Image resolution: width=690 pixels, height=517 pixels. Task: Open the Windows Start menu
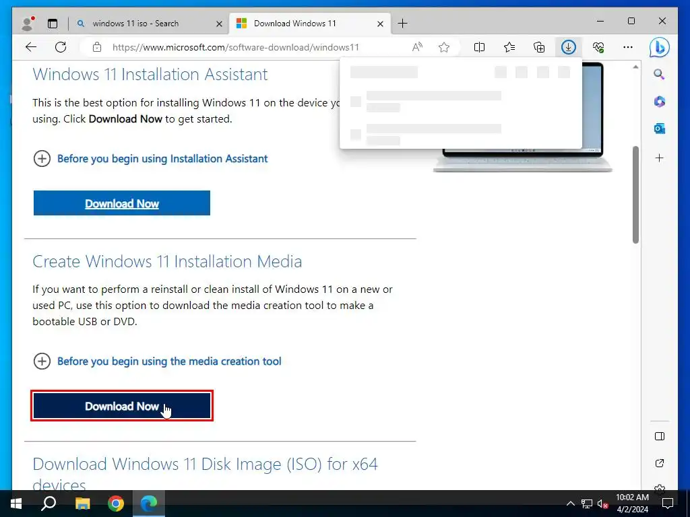(x=16, y=504)
